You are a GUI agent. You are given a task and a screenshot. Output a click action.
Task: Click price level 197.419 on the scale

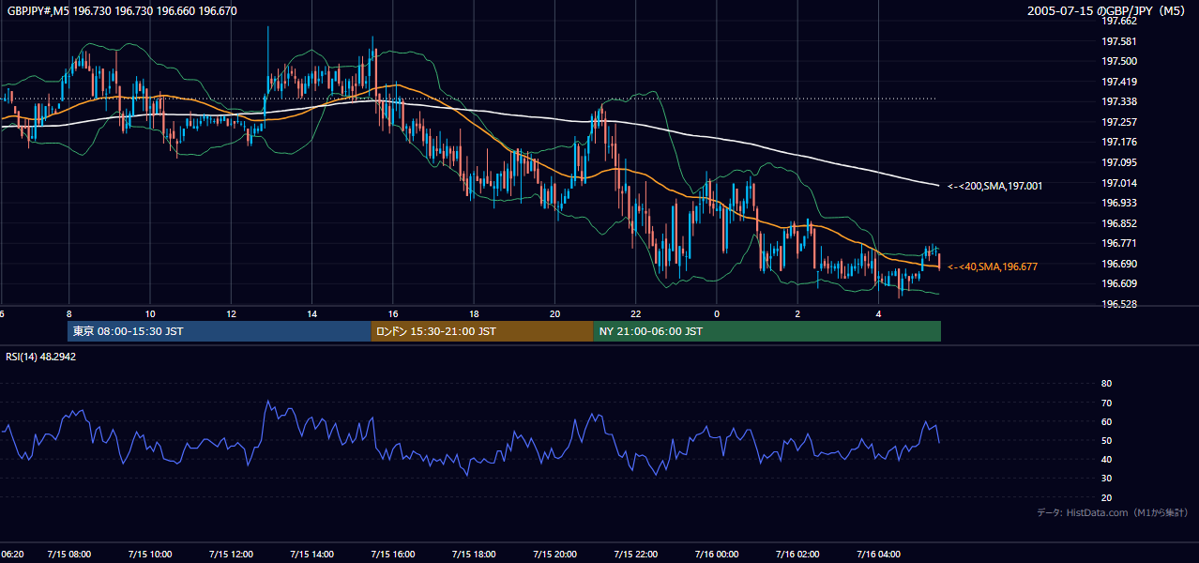click(x=1118, y=82)
